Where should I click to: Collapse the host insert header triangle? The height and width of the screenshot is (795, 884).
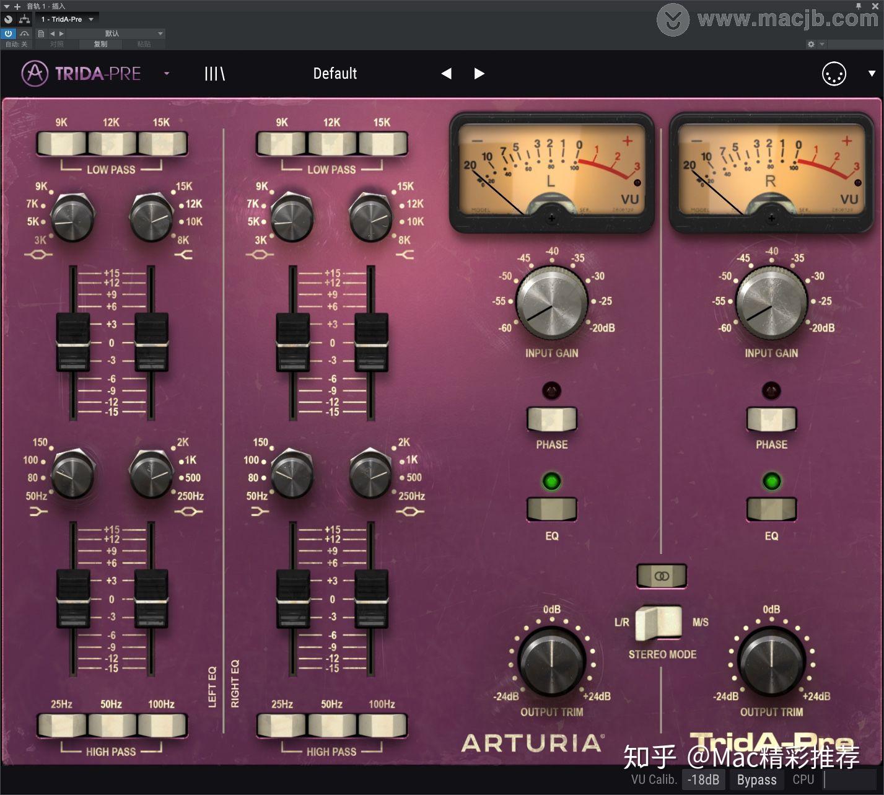click(x=7, y=6)
